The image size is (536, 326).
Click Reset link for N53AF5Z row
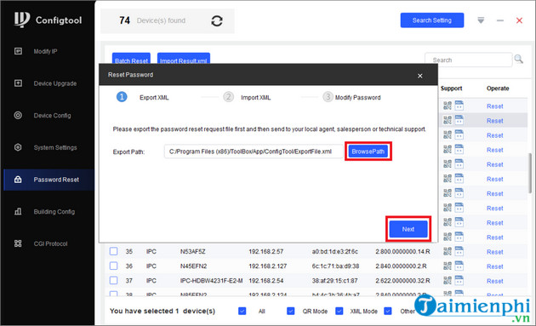coord(494,252)
